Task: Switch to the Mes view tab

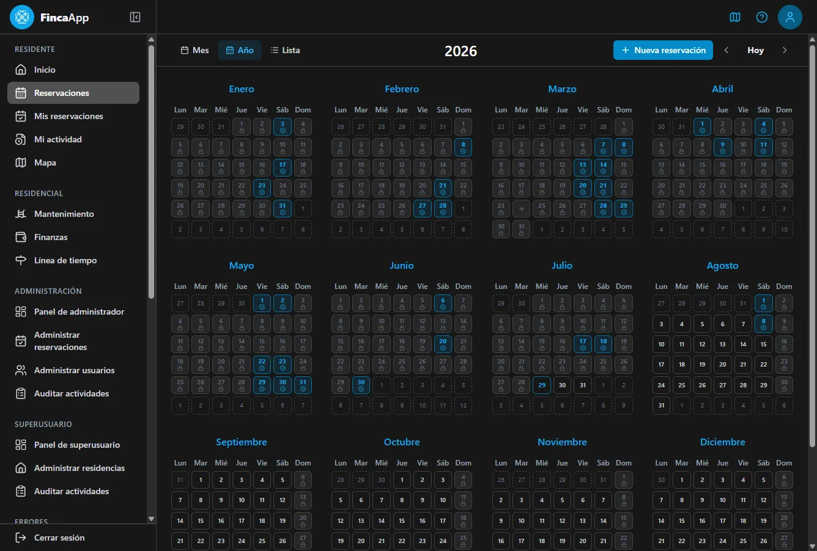Action: (194, 50)
